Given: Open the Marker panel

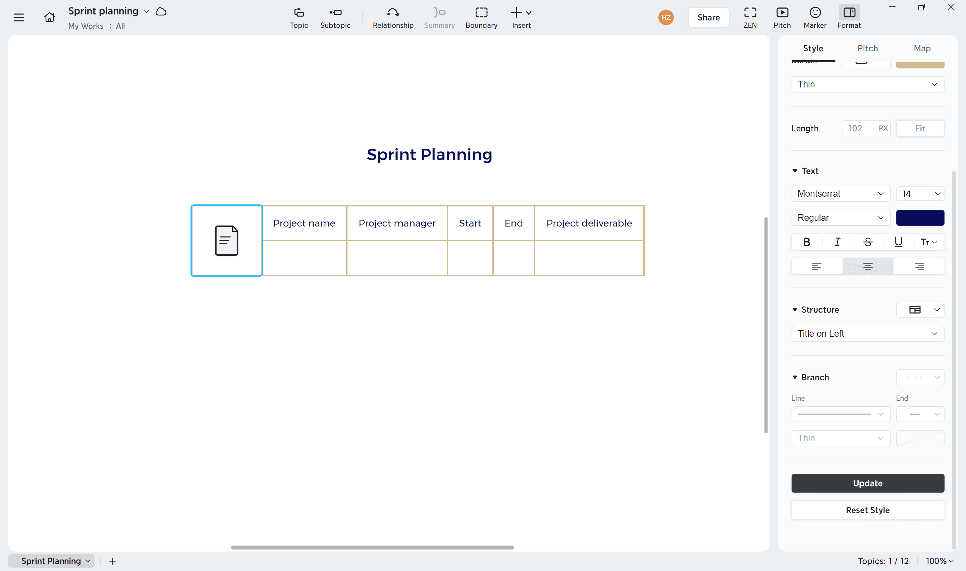Looking at the screenshot, I should click(815, 17).
